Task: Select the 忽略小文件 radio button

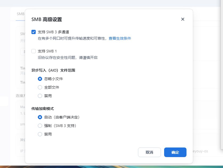Action: (x=40, y=79)
